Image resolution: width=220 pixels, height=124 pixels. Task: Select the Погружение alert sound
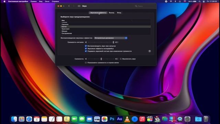point(106,33)
